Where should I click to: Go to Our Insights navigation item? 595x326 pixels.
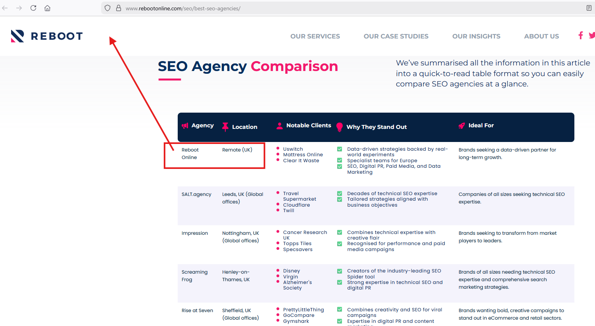[476, 36]
